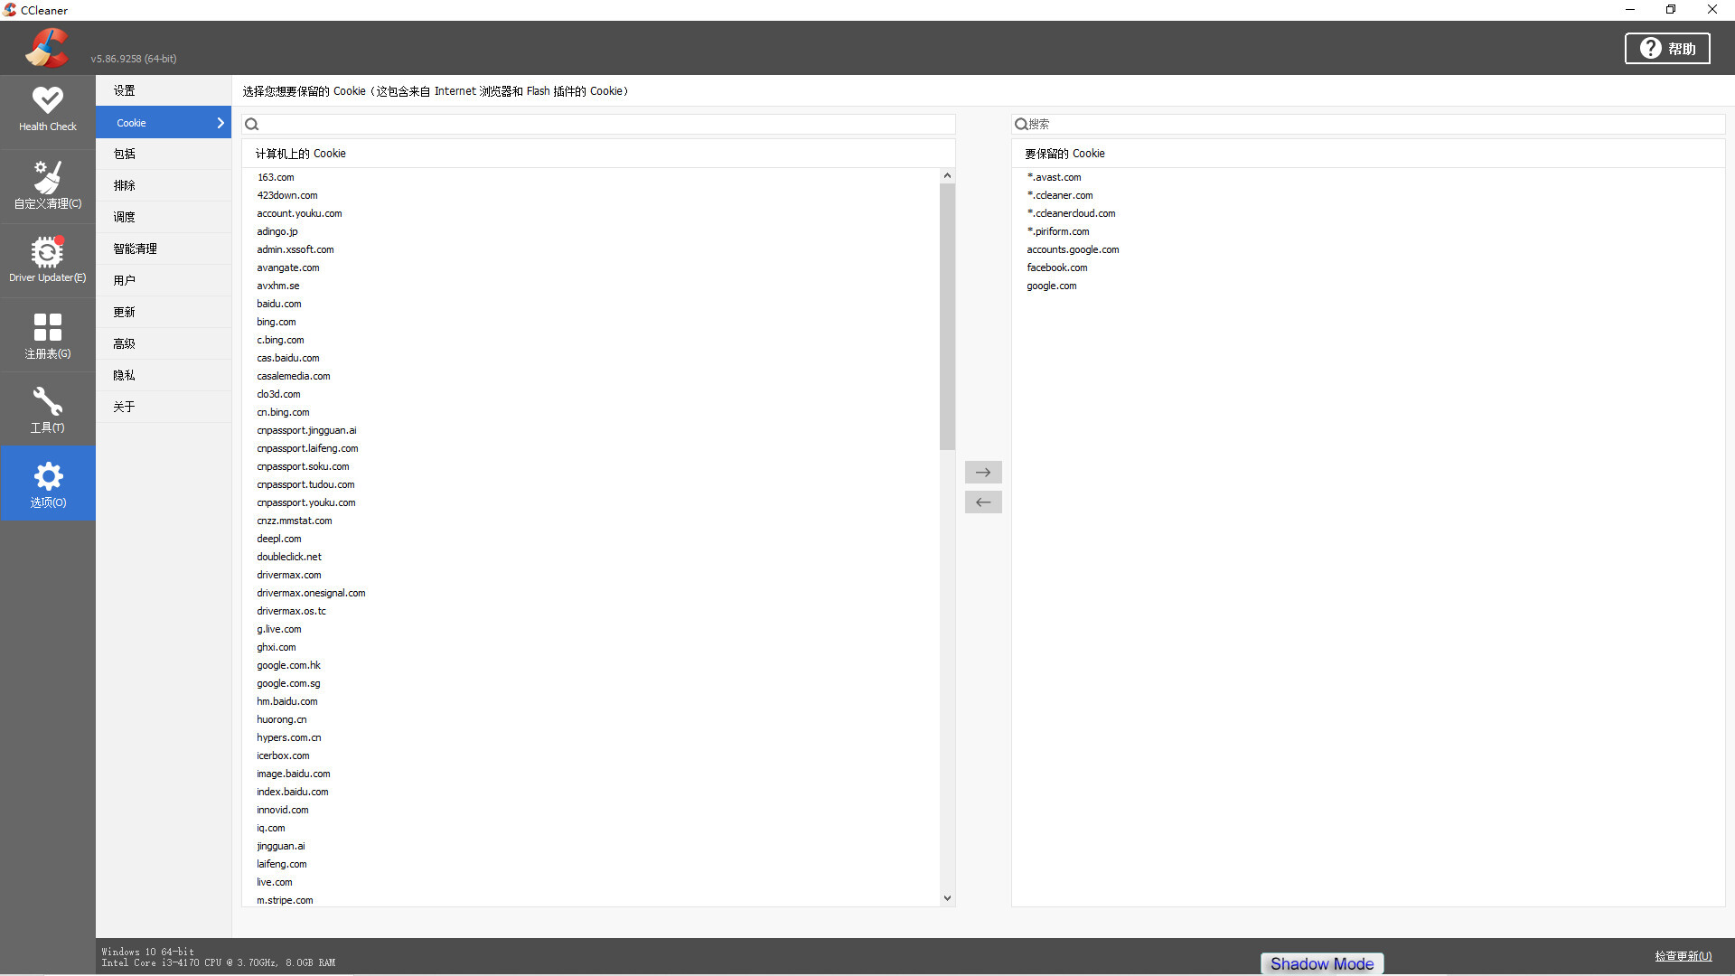
Task: Select cookie m.stripe.com
Action: pos(285,900)
